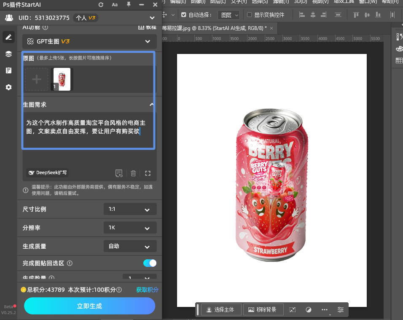Click the contextual taskbar drag handle
Image resolution: width=403 pixels, height=320 pixels.
[198, 309]
